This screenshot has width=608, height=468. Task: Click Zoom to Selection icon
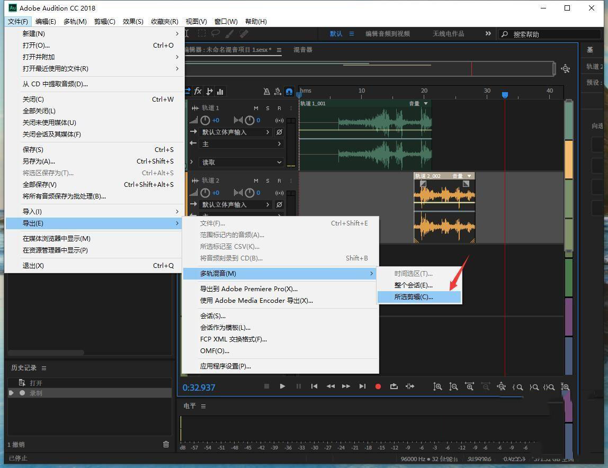549,387
